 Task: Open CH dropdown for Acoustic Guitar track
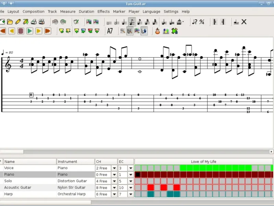point(114,187)
